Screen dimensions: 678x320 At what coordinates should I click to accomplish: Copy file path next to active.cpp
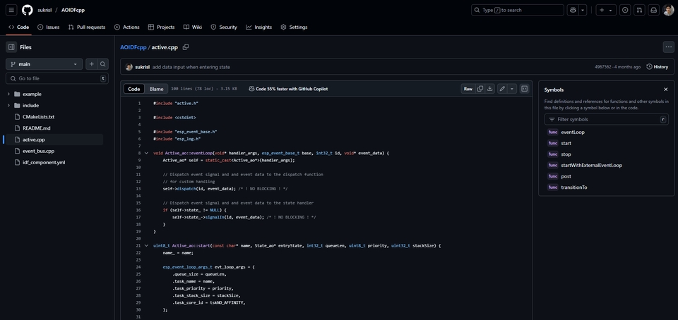[x=186, y=47]
